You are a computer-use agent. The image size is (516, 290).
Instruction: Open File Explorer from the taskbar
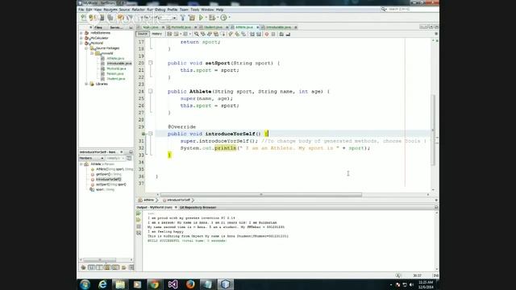[120, 284]
